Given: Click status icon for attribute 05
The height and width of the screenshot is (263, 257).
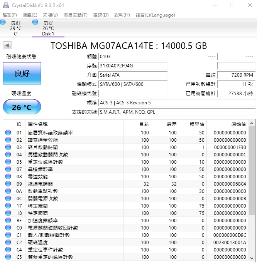Looking at the screenshot, I should point(8,162).
